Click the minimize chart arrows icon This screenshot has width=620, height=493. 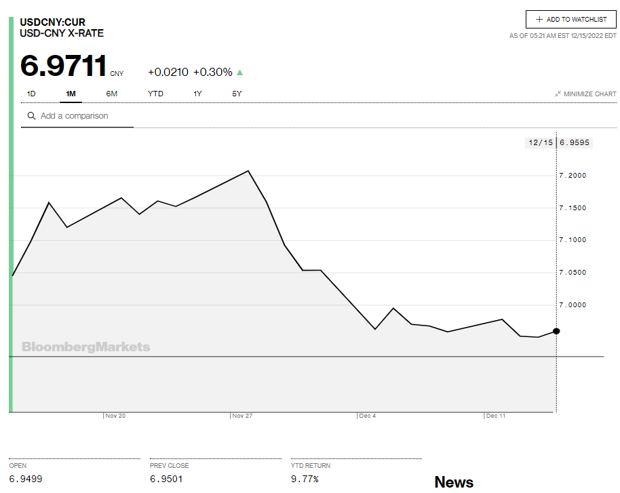coord(558,94)
